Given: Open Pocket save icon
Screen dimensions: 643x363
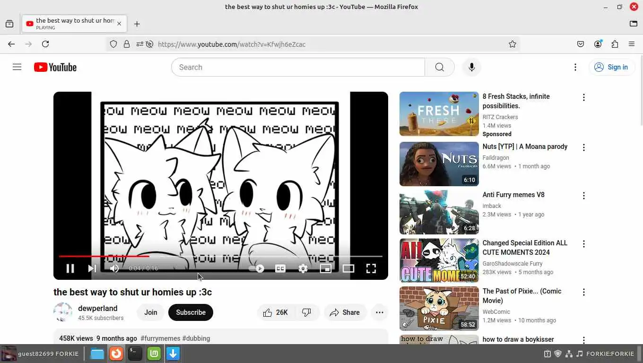Looking at the screenshot, I should (581, 44).
